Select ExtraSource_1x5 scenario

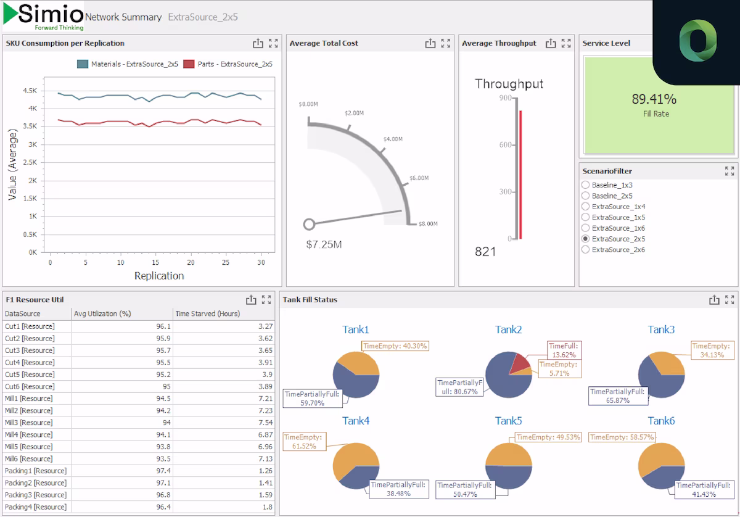click(586, 217)
